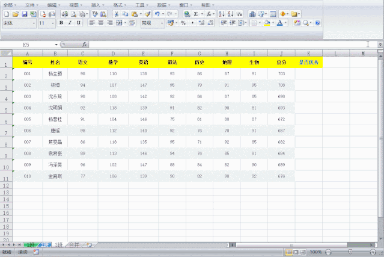
Task: Click the AutoSum sigma icon
Action: pos(196,14)
